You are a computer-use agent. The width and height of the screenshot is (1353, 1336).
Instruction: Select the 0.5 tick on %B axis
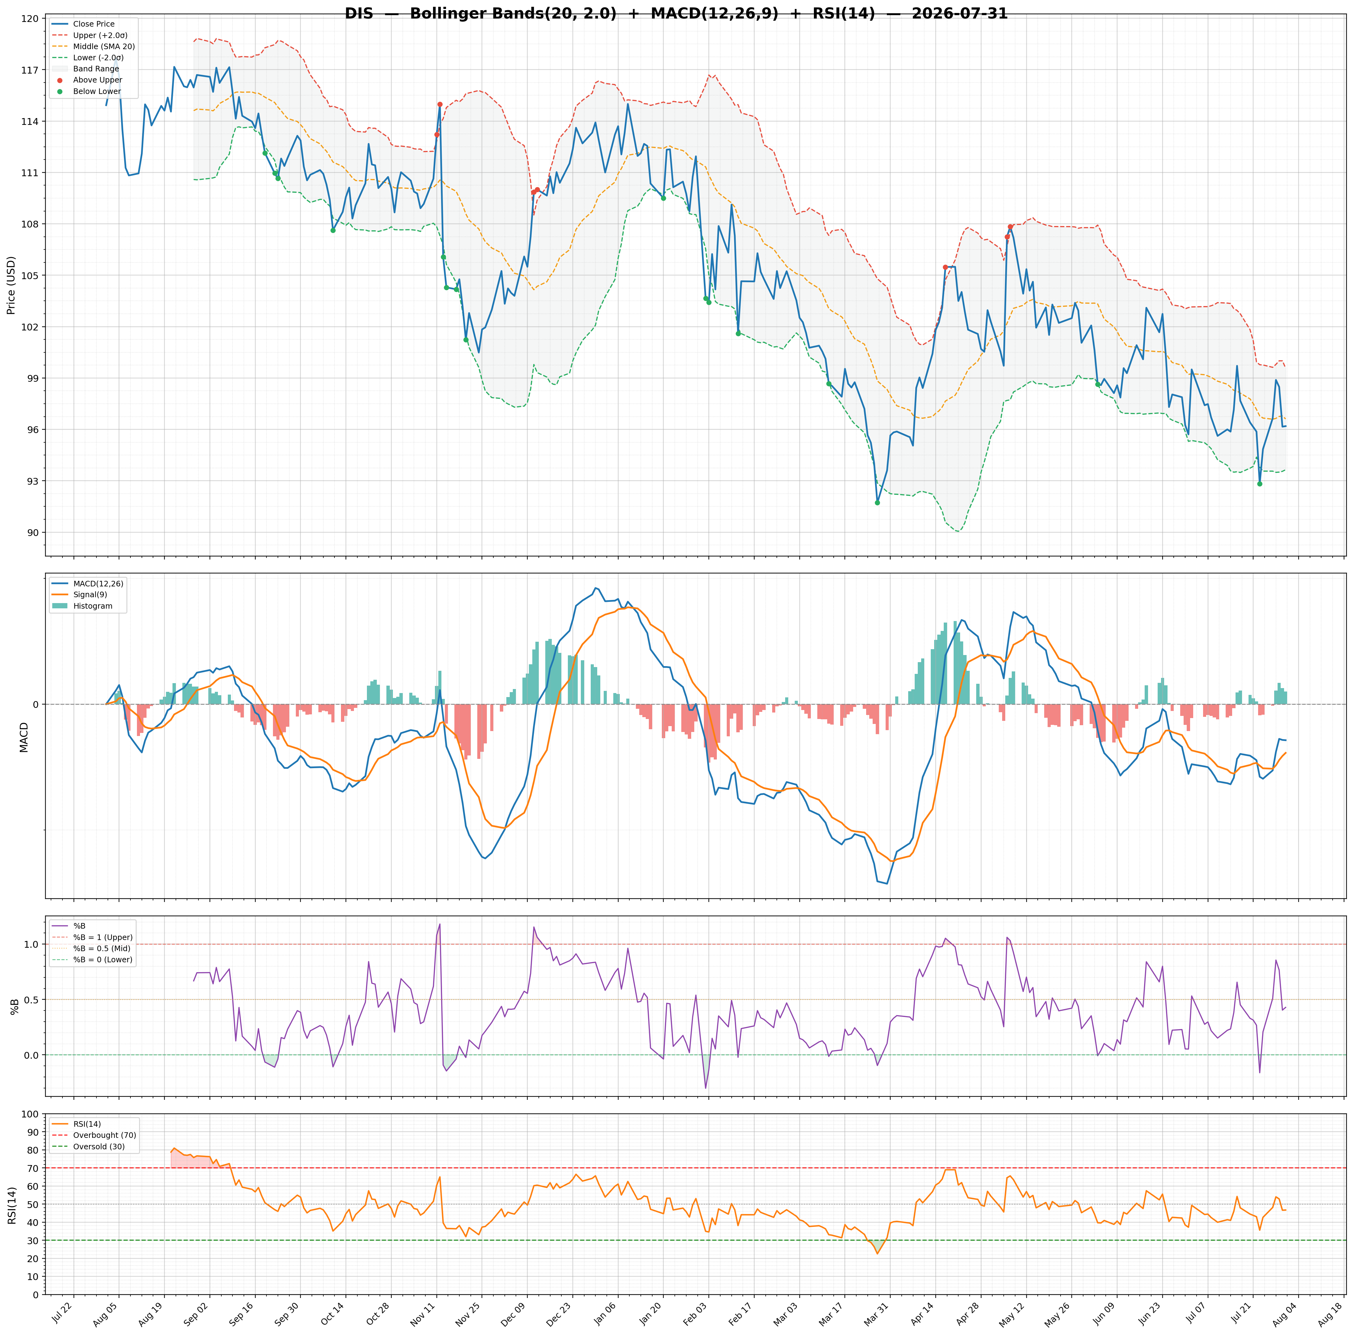(x=32, y=1000)
